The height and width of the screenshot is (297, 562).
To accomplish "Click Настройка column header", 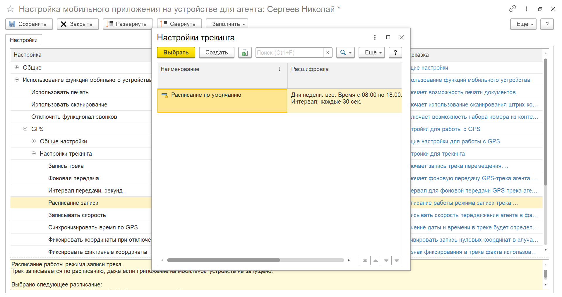I will tap(81, 55).
